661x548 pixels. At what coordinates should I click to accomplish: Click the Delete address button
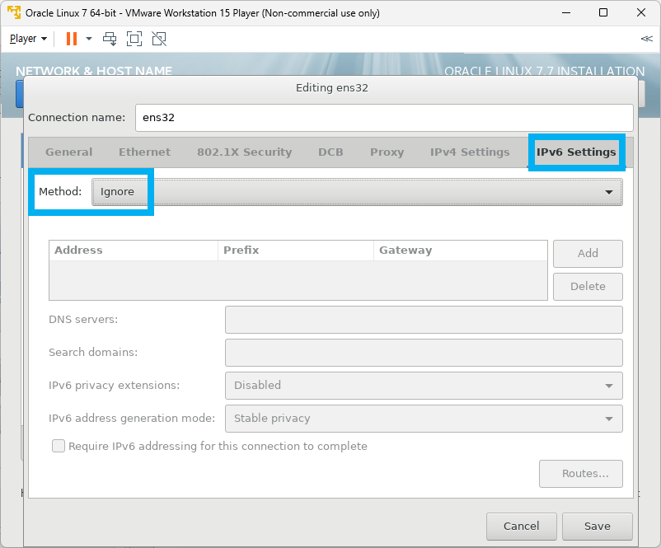click(x=588, y=287)
